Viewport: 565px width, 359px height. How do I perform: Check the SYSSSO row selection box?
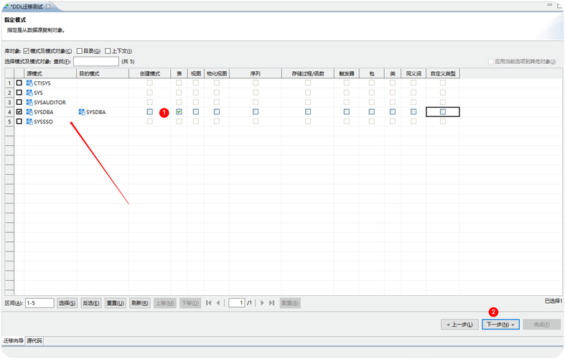click(x=19, y=121)
